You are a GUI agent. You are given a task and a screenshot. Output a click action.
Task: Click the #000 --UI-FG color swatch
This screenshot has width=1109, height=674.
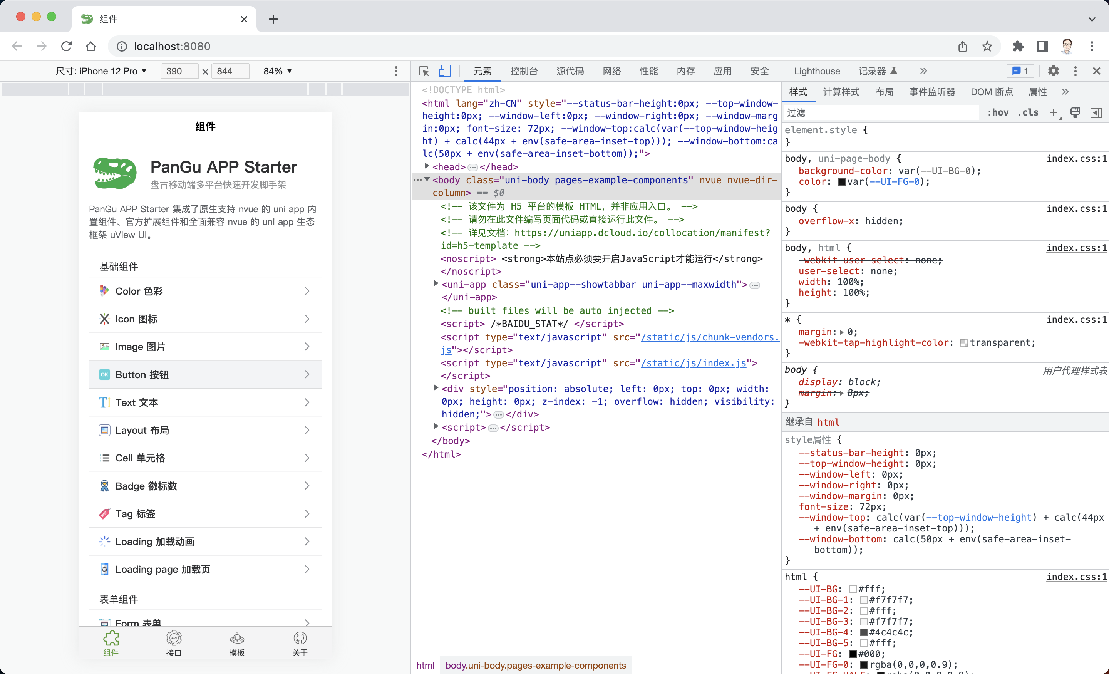[853, 654]
